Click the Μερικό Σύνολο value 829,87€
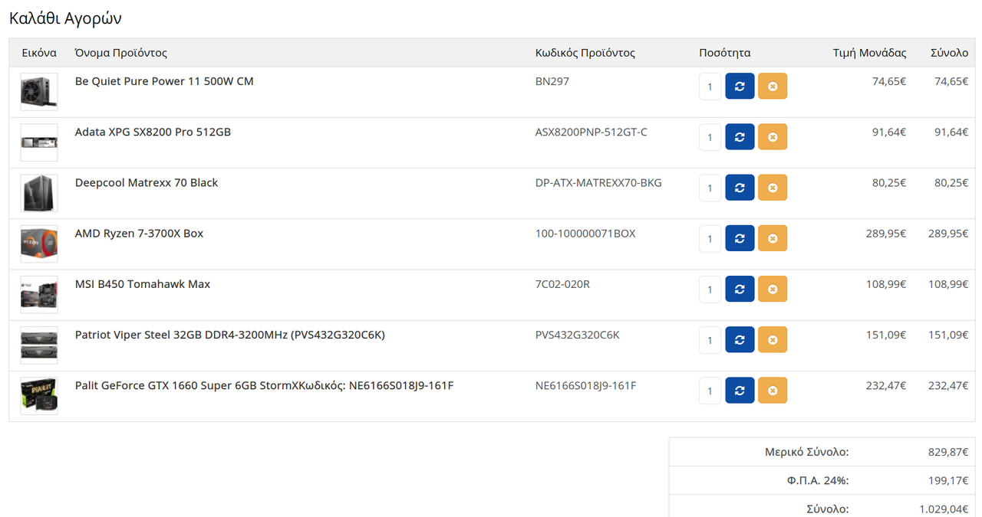 948,452
